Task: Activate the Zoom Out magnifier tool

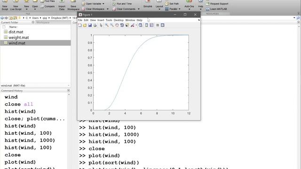Action: (x=112, y=25)
